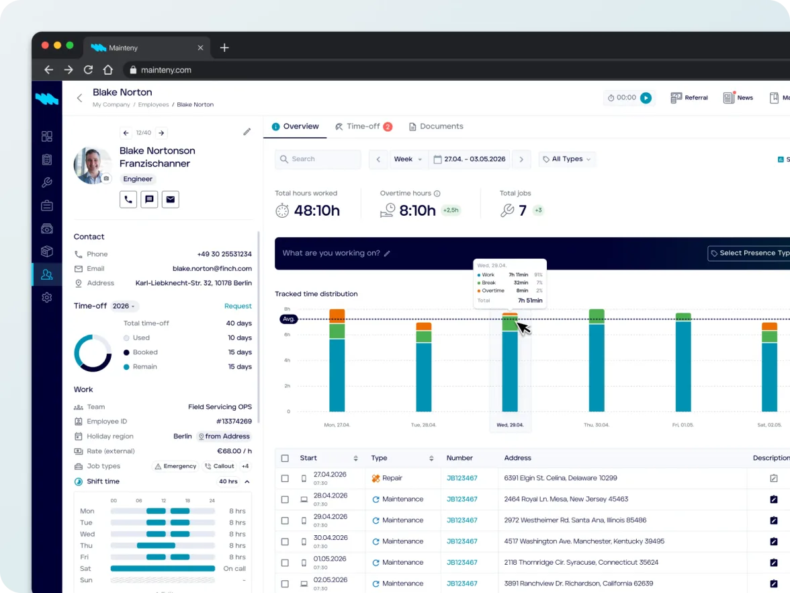
Task: Toggle the select-all checkbox in table header
Action: tap(285, 458)
